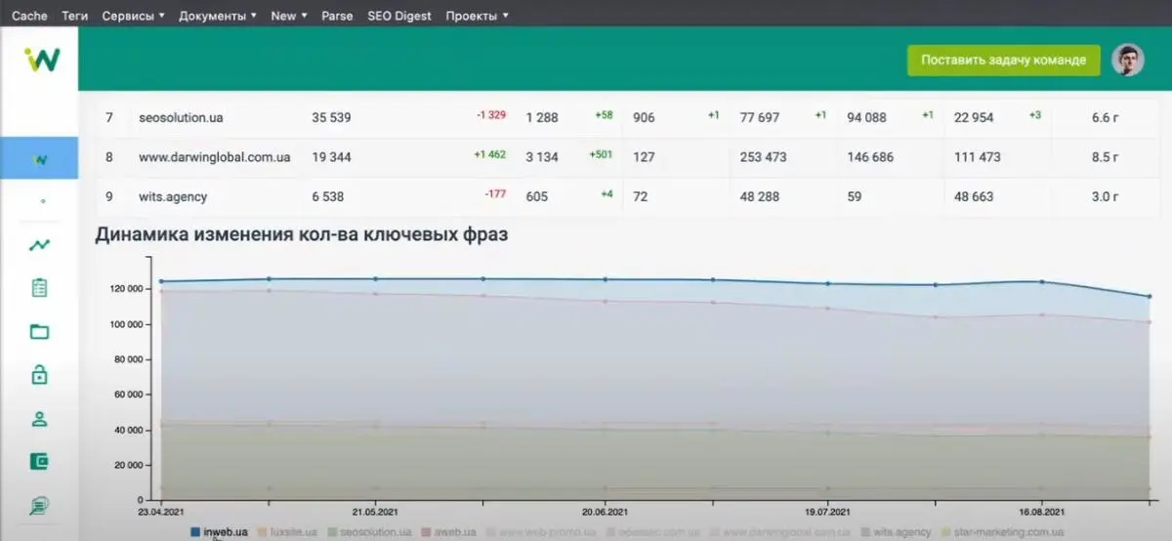Toggle inweb.ua series in chart legend
The height and width of the screenshot is (541, 1172).
click(x=220, y=532)
